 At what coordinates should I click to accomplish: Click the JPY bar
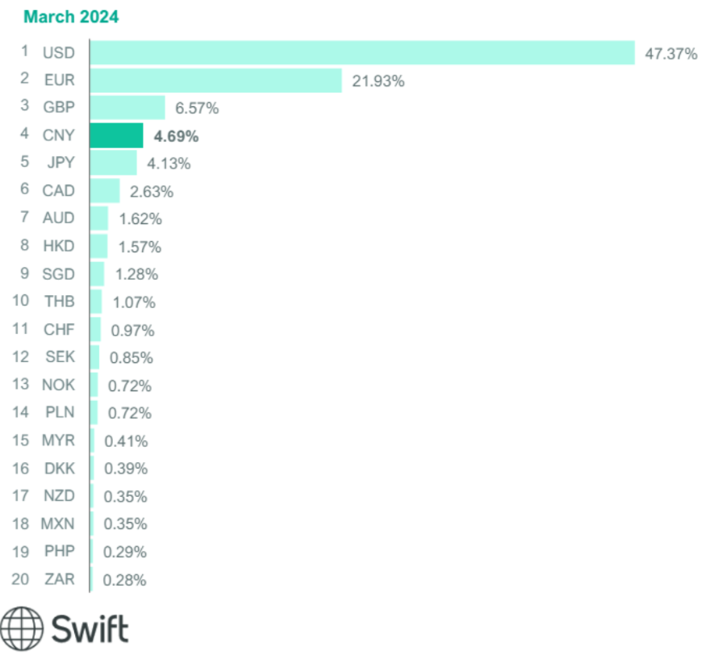click(x=113, y=163)
